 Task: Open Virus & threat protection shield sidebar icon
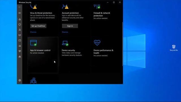[20, 25]
